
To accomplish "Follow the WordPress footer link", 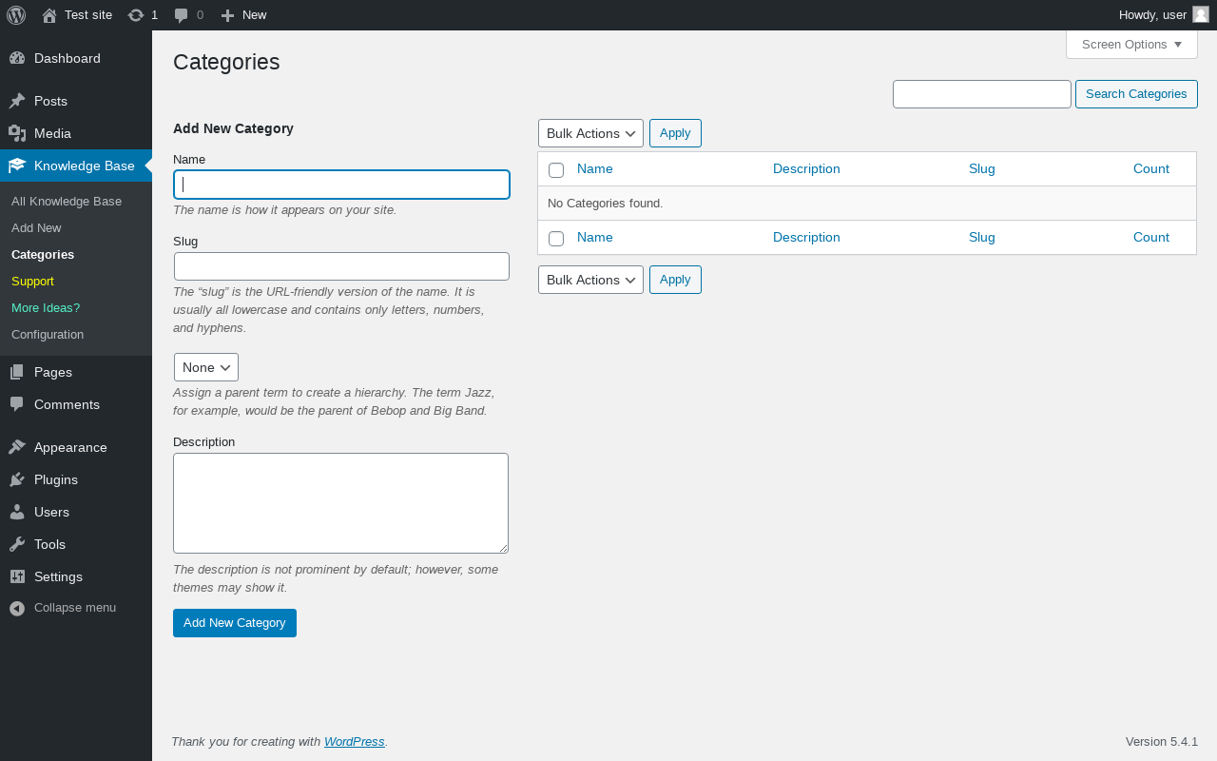I will coord(354,742).
